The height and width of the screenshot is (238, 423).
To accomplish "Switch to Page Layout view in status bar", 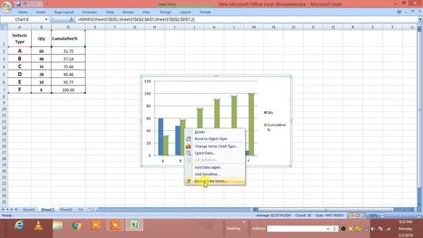I will click(358, 216).
